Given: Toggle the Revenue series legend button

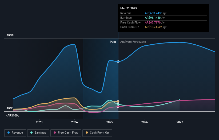Looking at the screenshot, I should tap(15, 133).
